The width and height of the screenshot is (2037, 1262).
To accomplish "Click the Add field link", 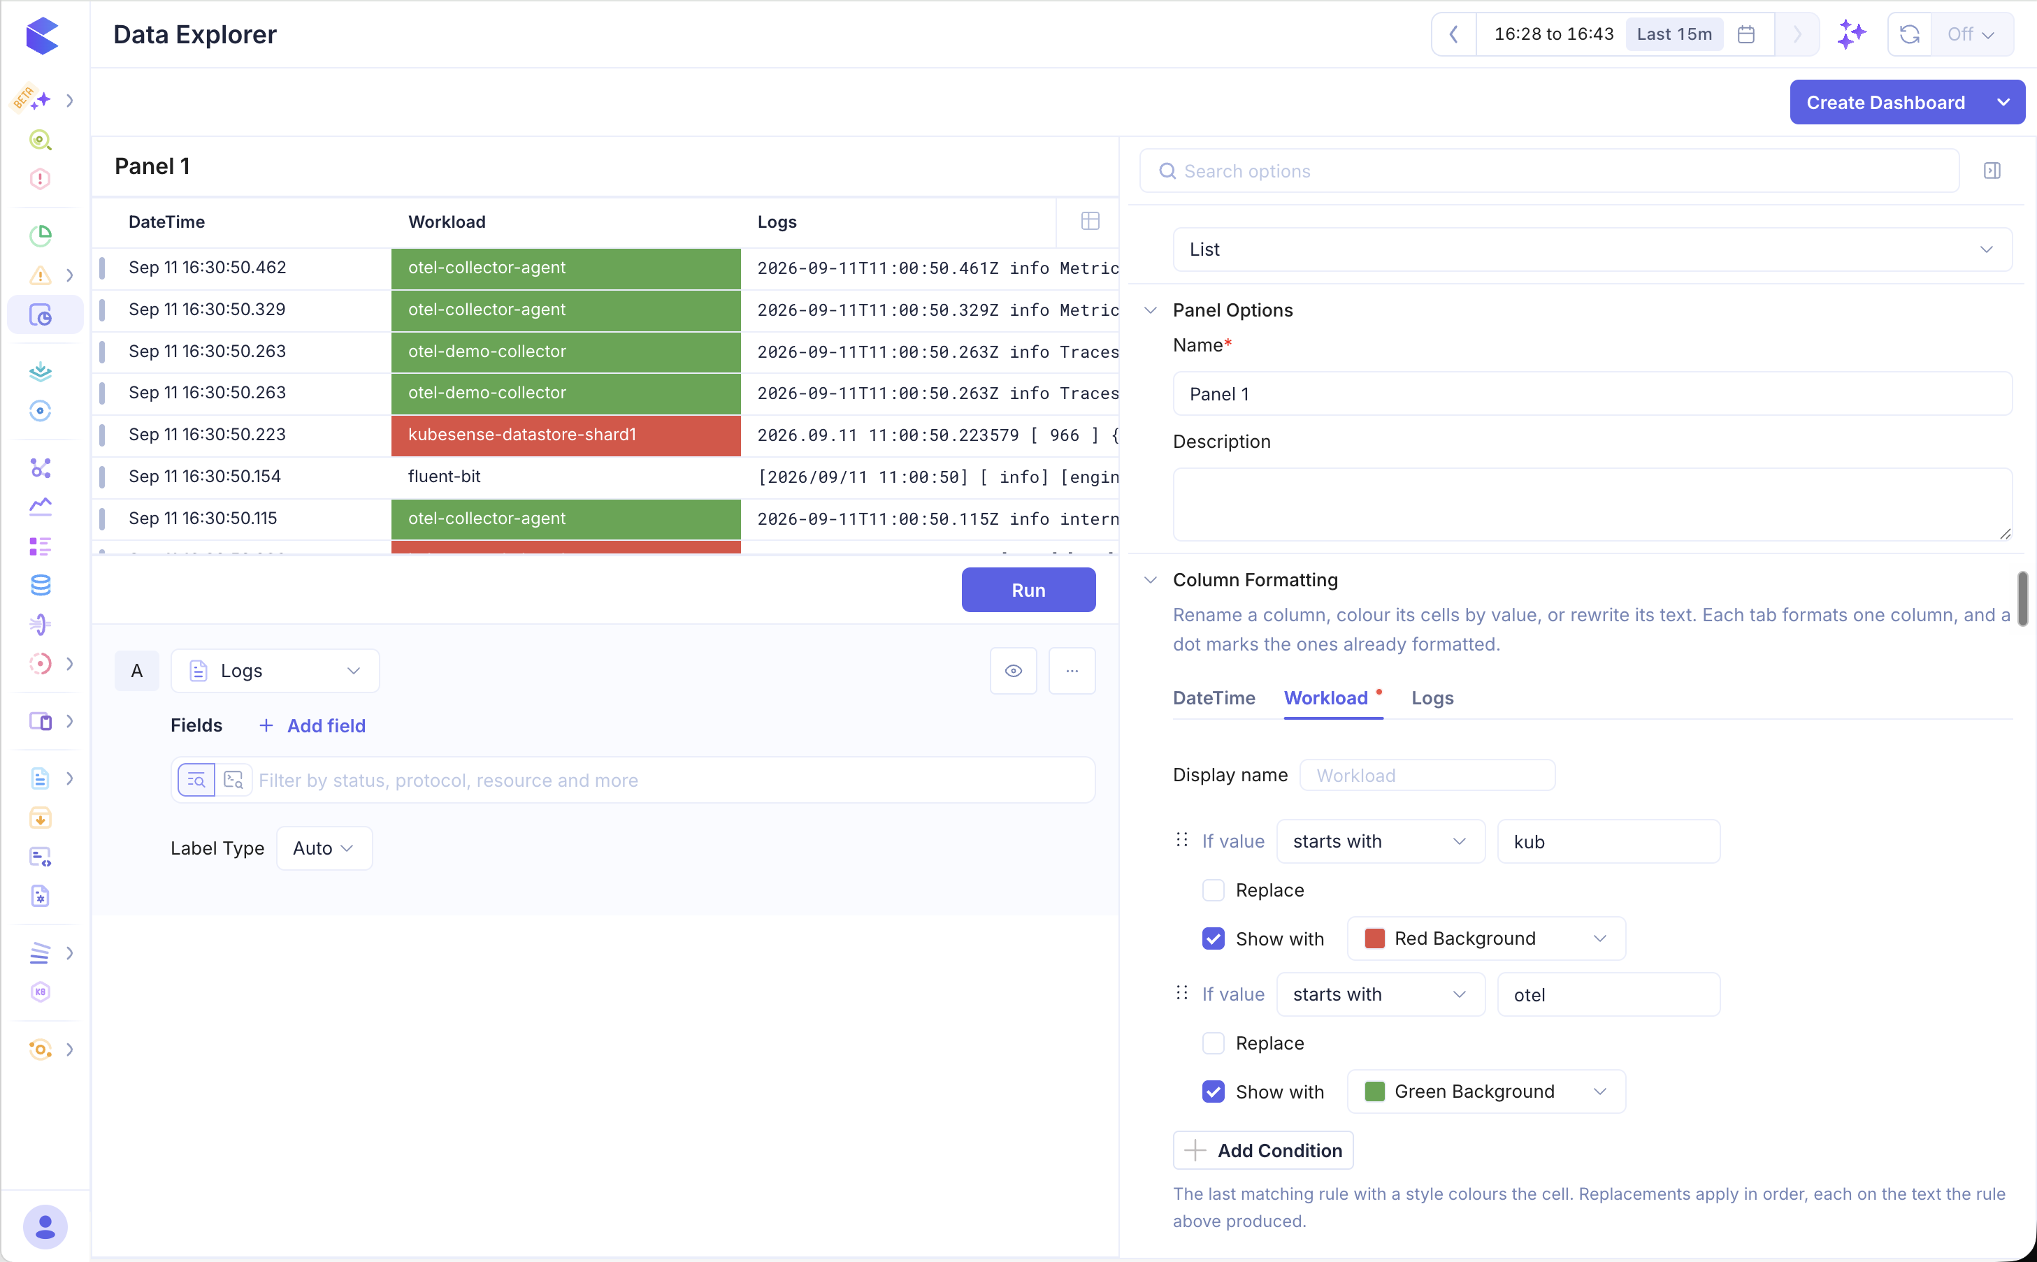I will (313, 726).
